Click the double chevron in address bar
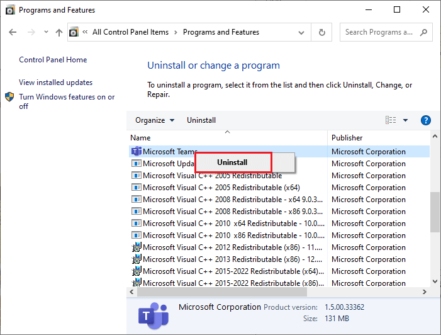Screen dimensions: 441x335 click(x=85, y=32)
